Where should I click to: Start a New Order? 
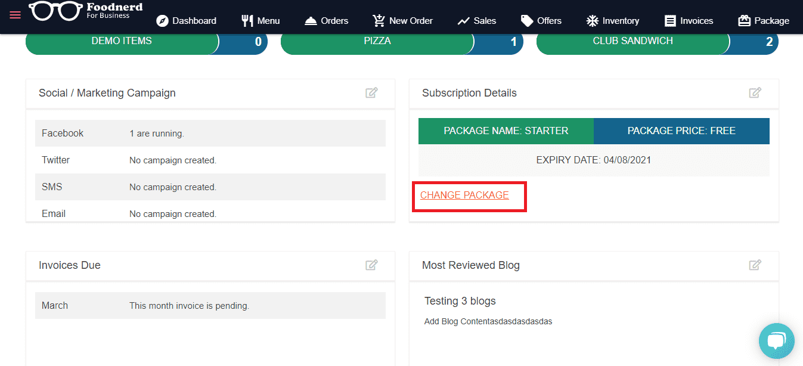click(x=402, y=21)
